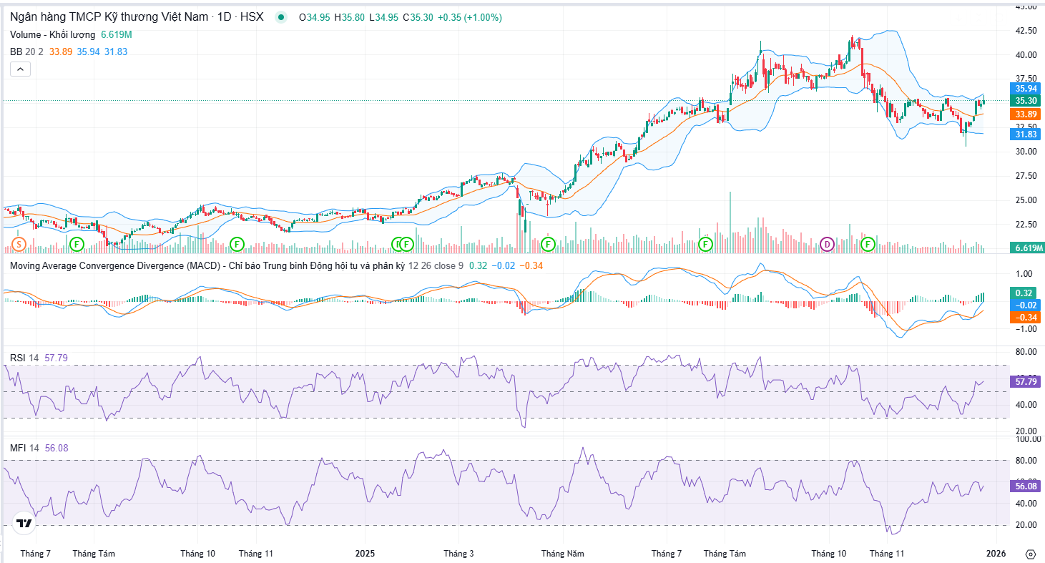Image resolution: width=1045 pixels, height=563 pixels.
Task: Click the 35.30 current price label
Action: click(x=1026, y=101)
